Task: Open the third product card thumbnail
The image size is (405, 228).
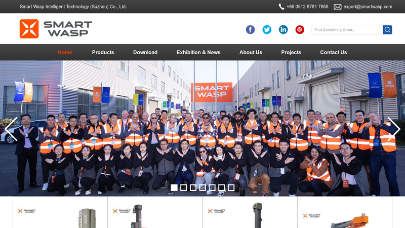Action: pos(250,212)
